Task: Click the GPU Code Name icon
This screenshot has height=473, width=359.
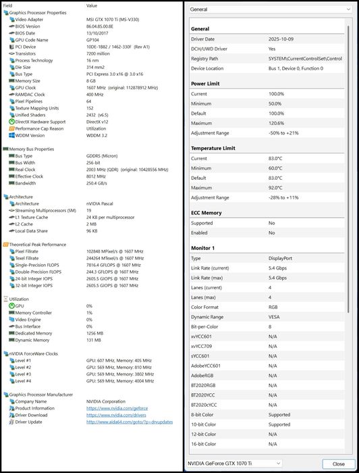Action: tap(11, 40)
